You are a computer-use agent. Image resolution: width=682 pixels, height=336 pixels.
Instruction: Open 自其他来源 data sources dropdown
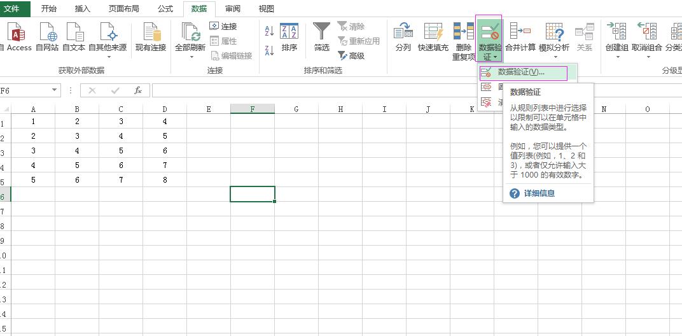tap(108, 40)
